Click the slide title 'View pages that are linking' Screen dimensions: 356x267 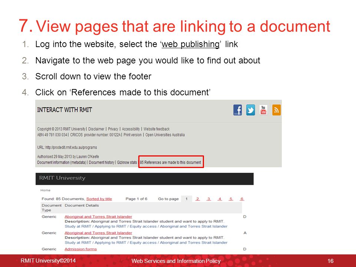pos(183,26)
